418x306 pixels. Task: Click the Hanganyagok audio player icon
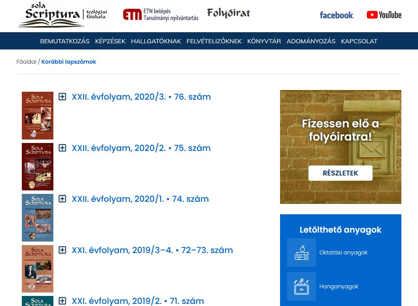pyautogui.click(x=302, y=286)
